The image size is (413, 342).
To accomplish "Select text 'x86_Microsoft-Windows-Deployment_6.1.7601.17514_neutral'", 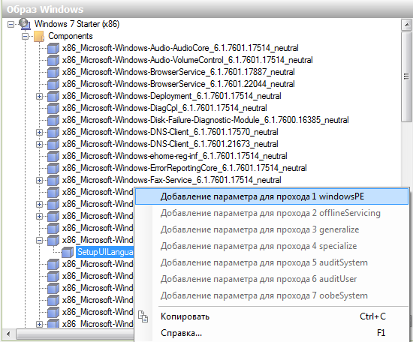I will [171, 96].
